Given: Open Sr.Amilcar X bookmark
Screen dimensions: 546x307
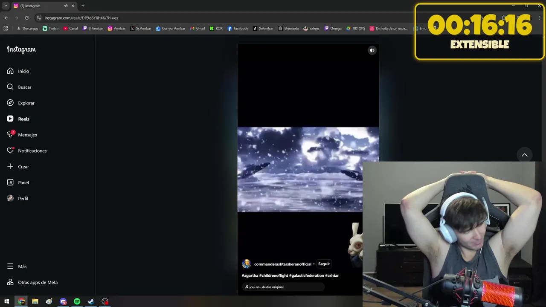Looking at the screenshot, I should pyautogui.click(x=141, y=29).
